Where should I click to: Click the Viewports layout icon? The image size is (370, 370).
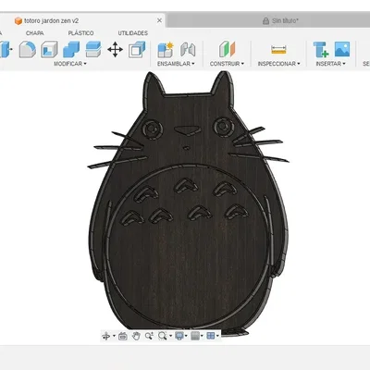coord(211,336)
